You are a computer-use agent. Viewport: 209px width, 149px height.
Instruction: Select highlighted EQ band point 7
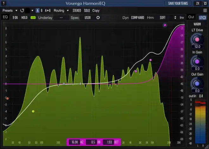tap(165, 25)
